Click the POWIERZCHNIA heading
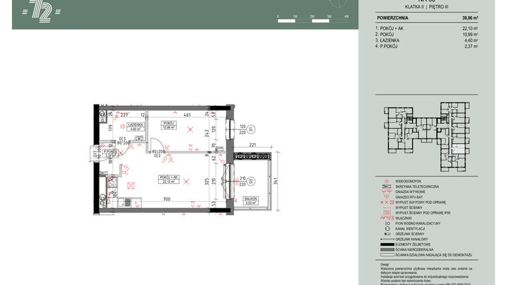This screenshot has width=507, height=285. click(392, 18)
